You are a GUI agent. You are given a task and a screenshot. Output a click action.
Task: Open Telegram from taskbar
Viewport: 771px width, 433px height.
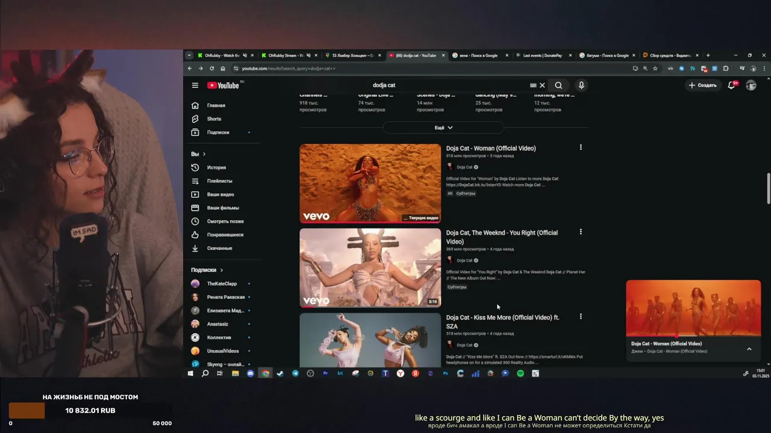click(x=295, y=373)
